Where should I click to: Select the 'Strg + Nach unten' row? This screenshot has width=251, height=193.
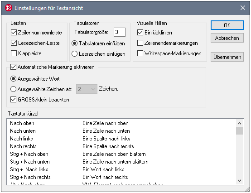point(121,162)
